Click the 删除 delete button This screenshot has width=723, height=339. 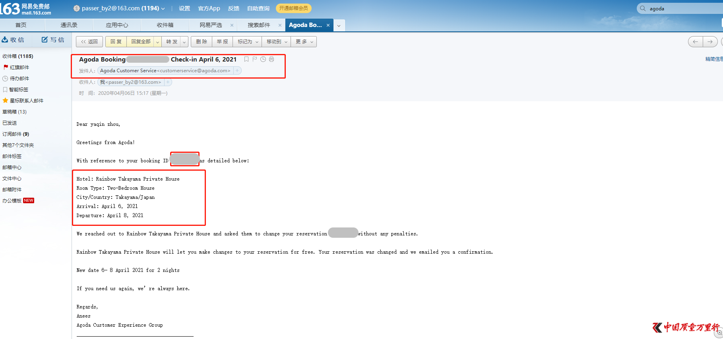click(x=202, y=42)
